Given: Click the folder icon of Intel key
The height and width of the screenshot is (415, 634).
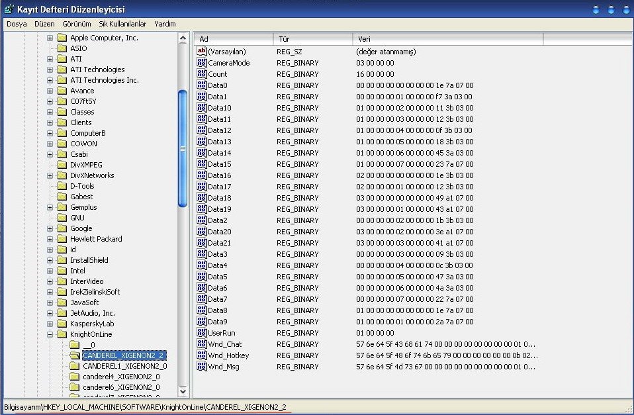Looking at the screenshot, I should (x=62, y=271).
